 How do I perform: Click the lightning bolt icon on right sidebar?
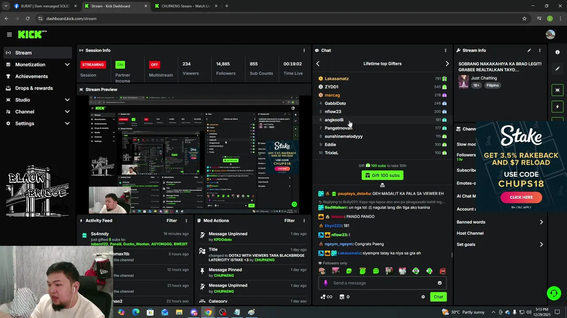557,106
